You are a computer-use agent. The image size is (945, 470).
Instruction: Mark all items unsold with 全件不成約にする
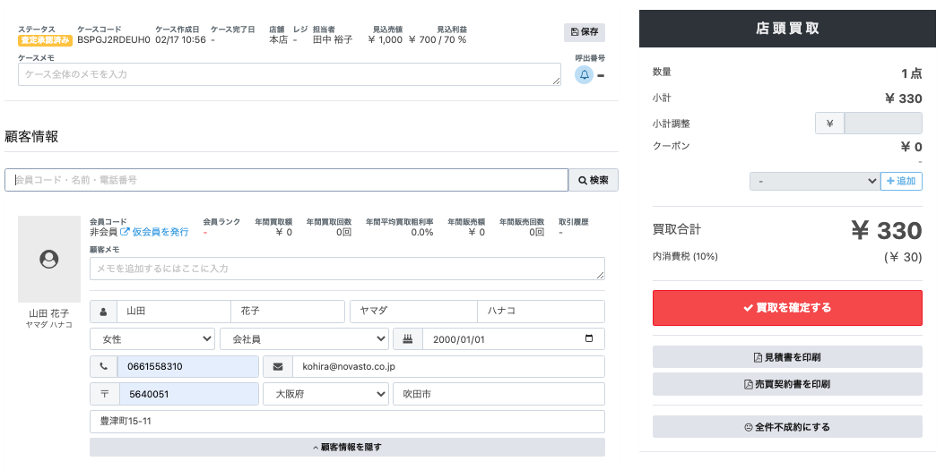[787, 427]
